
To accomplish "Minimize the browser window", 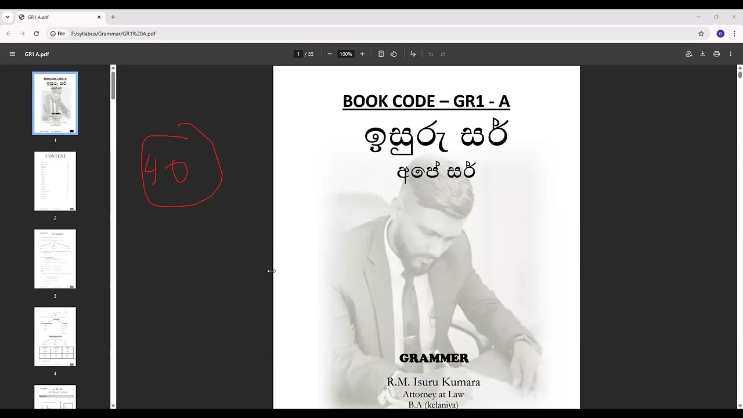I will [x=698, y=17].
